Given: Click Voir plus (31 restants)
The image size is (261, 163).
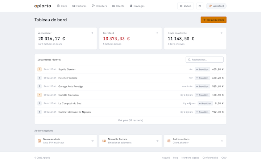Looking at the screenshot, I should click(x=130, y=120).
